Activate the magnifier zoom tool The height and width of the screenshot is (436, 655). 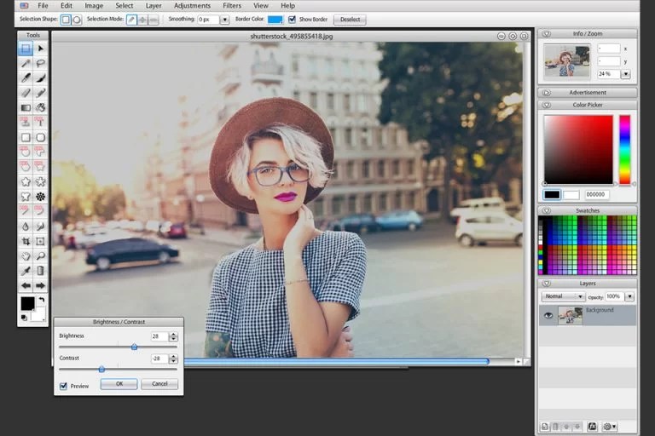[40, 255]
